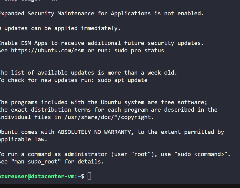Click the updates can be applied line
The width and height of the screenshot is (240, 188).
tap(60, 28)
